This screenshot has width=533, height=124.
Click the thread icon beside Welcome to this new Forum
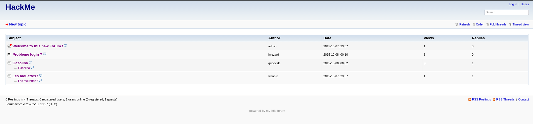pos(9,46)
